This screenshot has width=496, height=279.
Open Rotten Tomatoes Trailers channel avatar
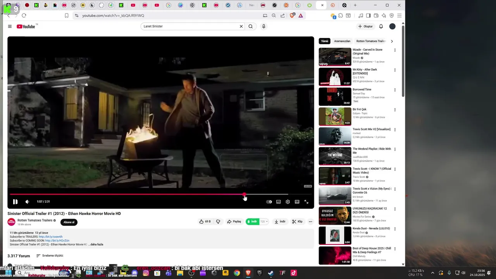pyautogui.click(x=11, y=222)
